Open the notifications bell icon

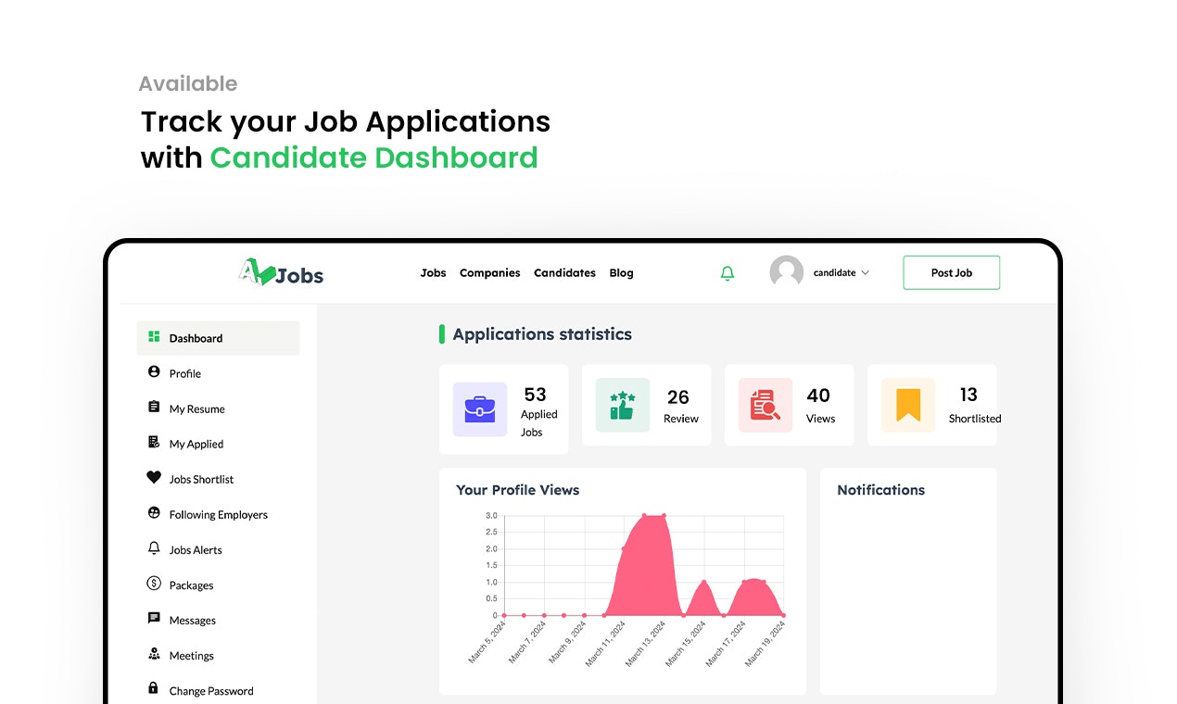(728, 273)
